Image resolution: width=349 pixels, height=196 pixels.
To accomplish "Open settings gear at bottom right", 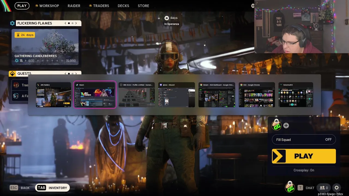I will click(337, 188).
